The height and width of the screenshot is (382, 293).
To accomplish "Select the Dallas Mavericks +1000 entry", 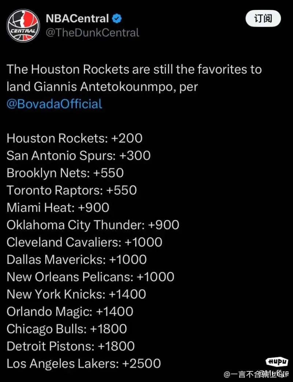I will coord(77,259).
